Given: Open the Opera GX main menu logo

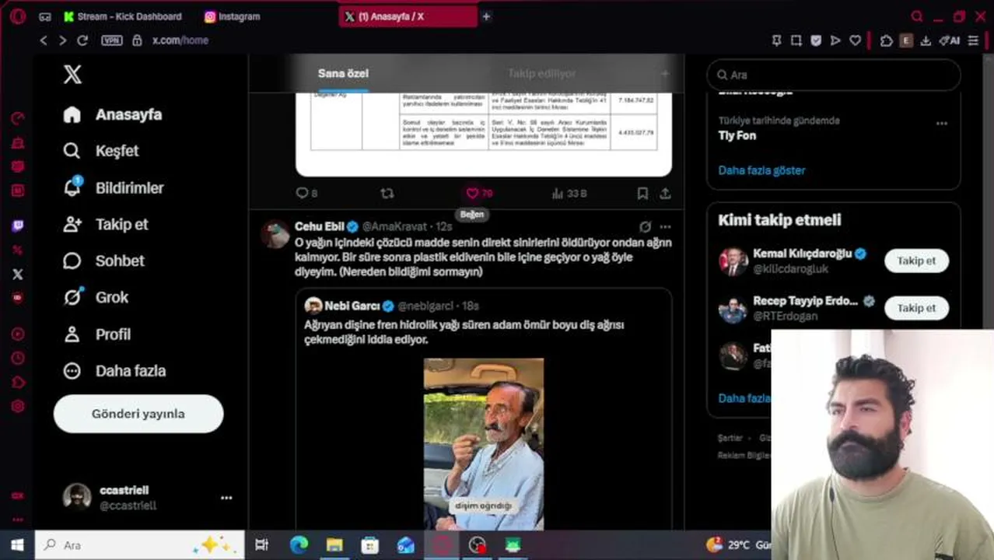Looking at the screenshot, I should (x=17, y=16).
